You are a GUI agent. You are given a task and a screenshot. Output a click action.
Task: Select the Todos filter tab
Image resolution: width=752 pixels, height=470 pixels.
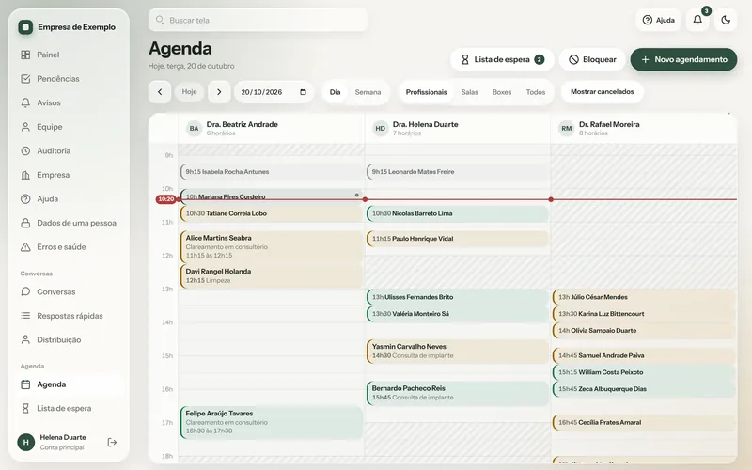click(x=535, y=92)
